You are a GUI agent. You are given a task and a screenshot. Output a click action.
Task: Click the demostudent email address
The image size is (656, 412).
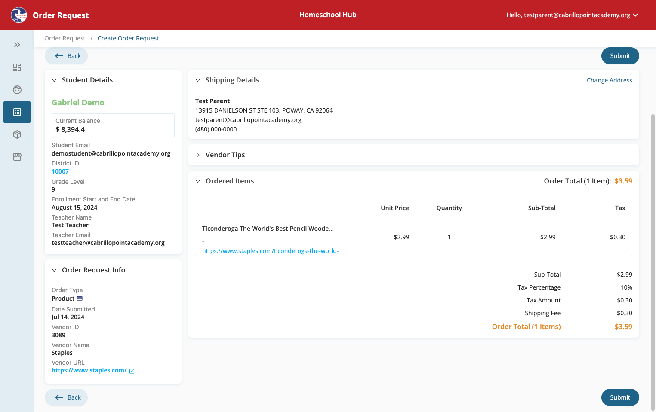[111, 153]
